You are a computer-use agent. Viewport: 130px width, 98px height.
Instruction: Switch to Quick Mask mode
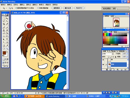tap(7, 59)
